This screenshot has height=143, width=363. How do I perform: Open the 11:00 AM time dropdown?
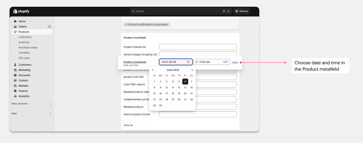211,62
